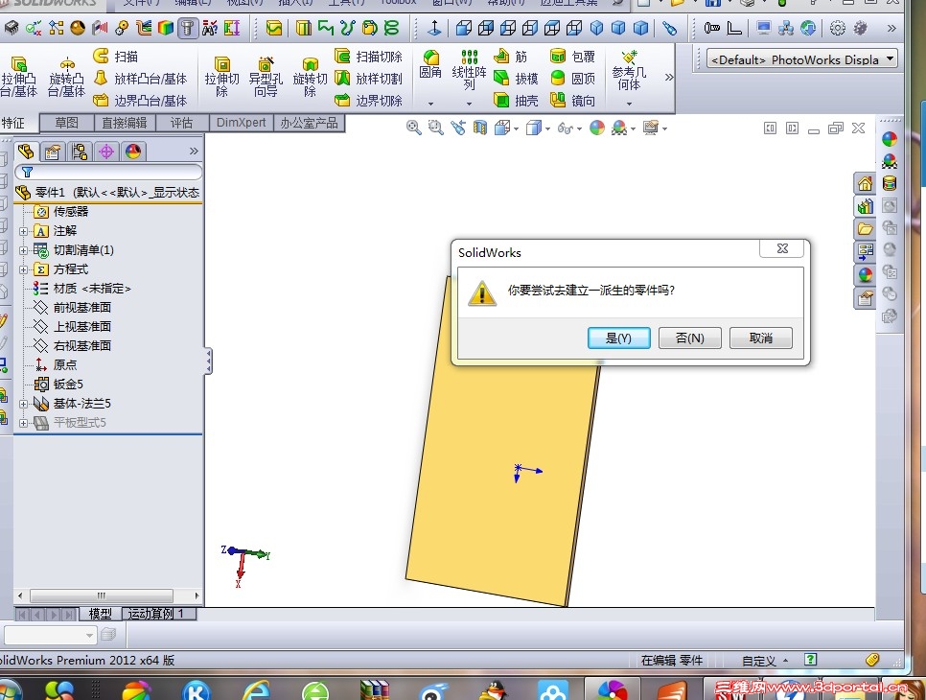Expand the panel tabs overflow chevron
The height and width of the screenshot is (700, 926).
click(194, 152)
